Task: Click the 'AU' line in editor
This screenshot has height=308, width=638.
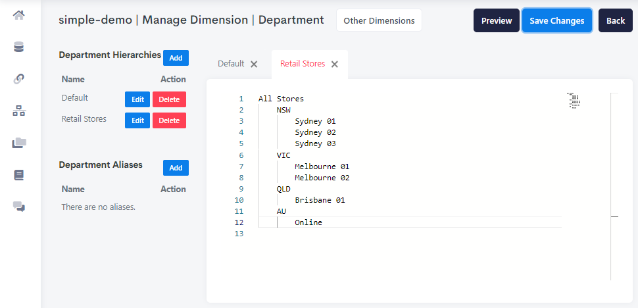Action: (281, 211)
